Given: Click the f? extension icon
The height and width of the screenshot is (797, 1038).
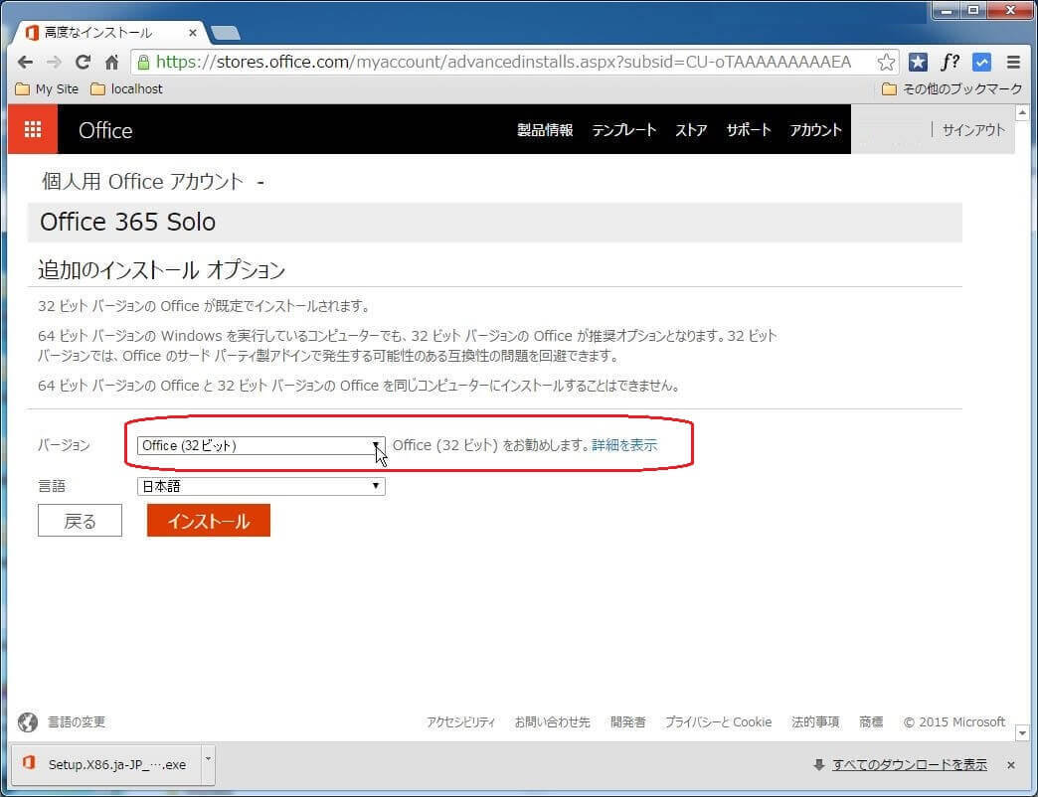Looking at the screenshot, I should (x=950, y=62).
